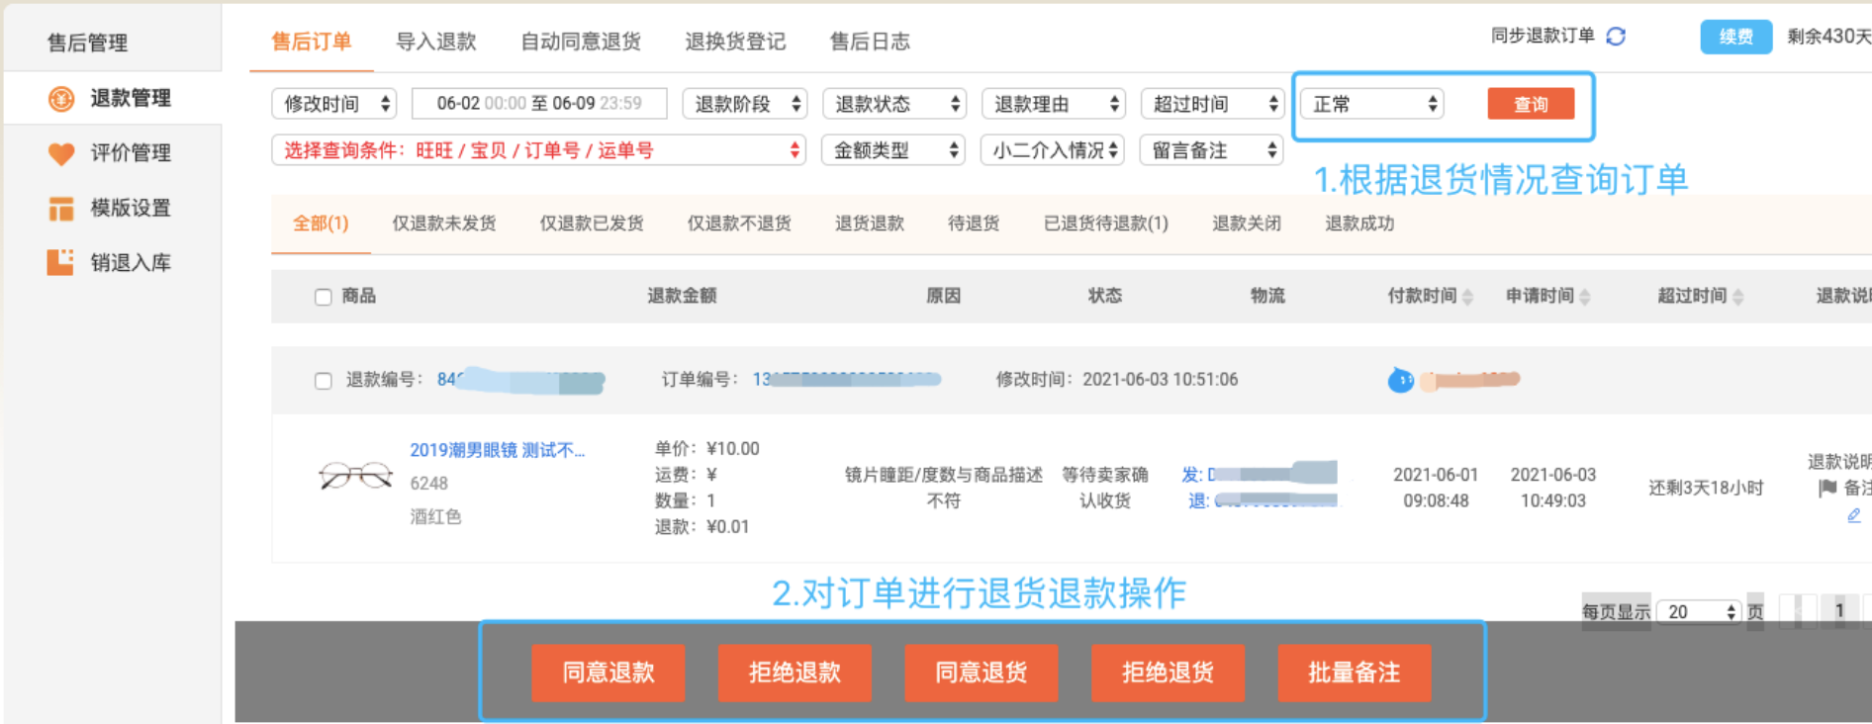The image size is (1872, 724).
Task: Click the 订单编号 blurred number link
Action: (846, 380)
